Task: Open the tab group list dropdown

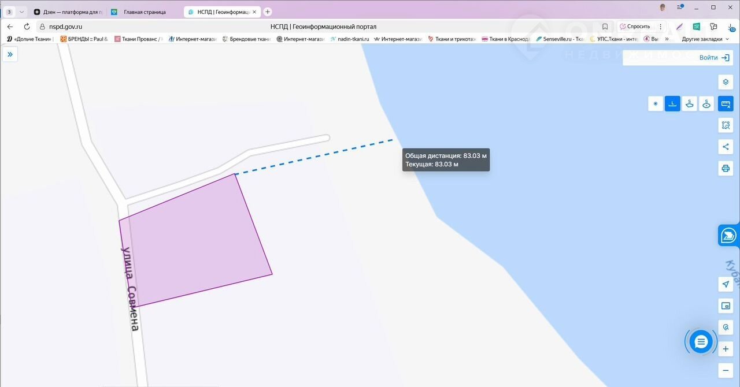Action: pos(22,12)
